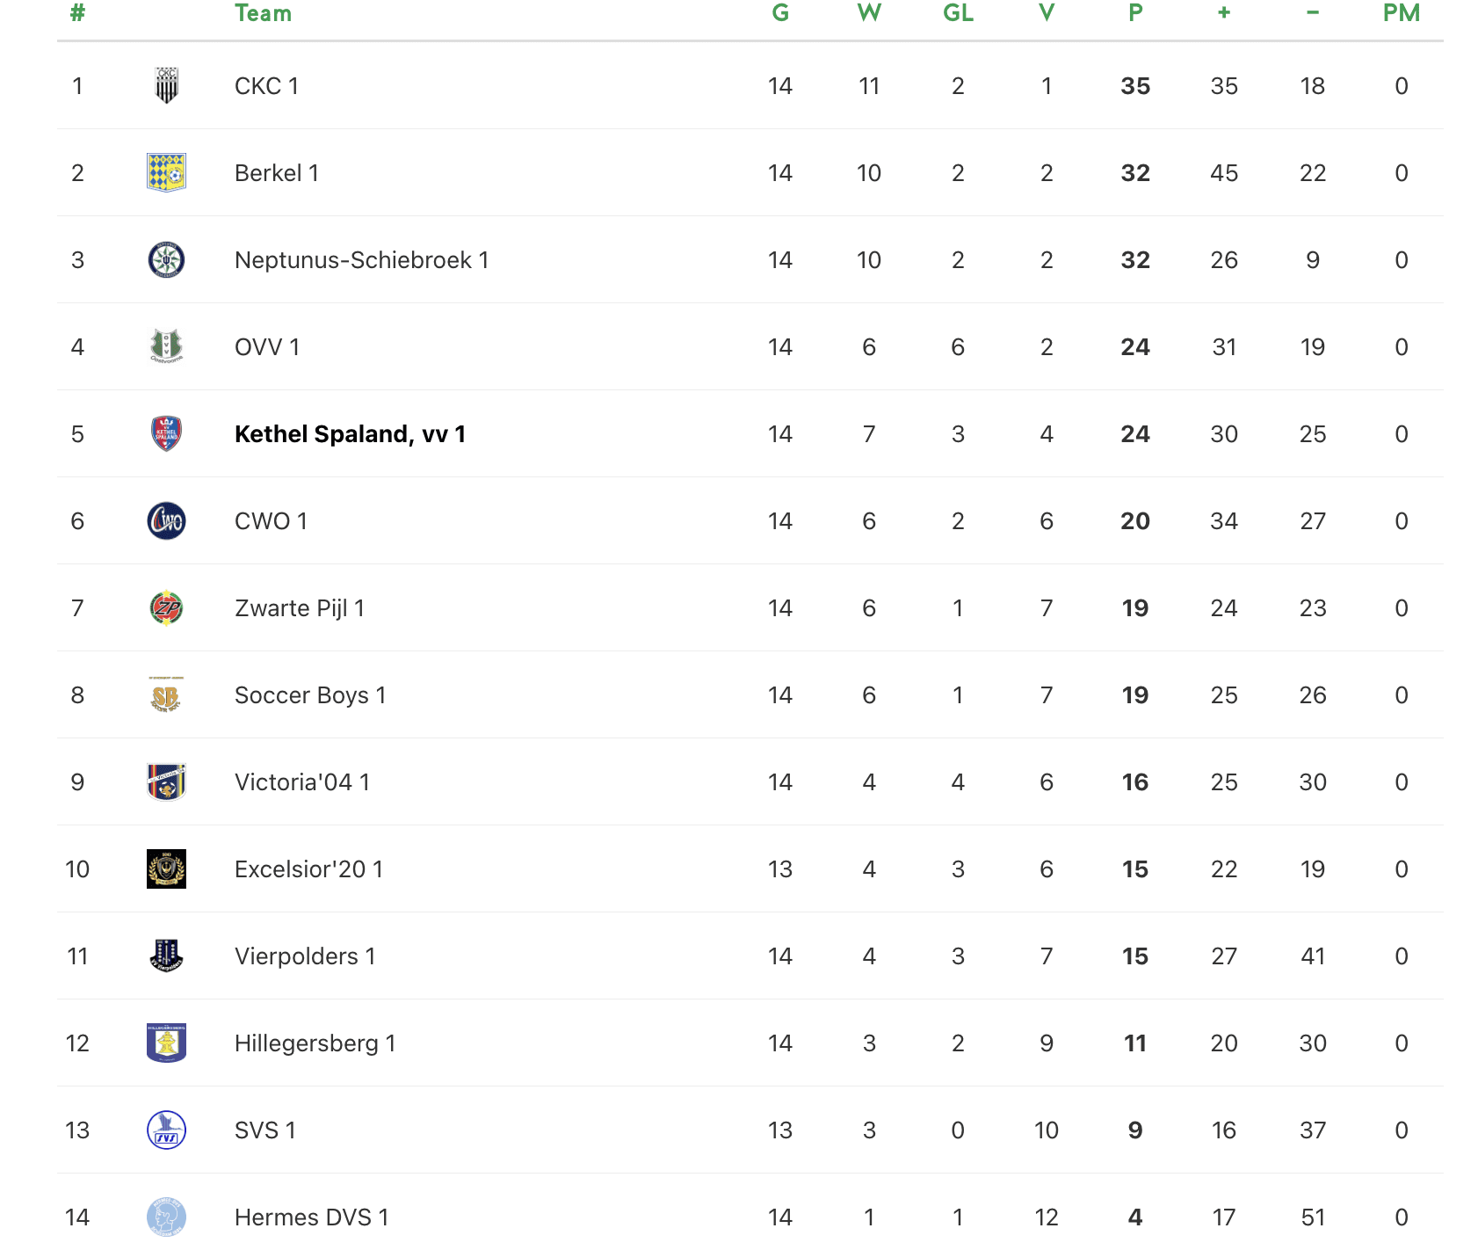Click the CKC club crest icon

(166, 85)
